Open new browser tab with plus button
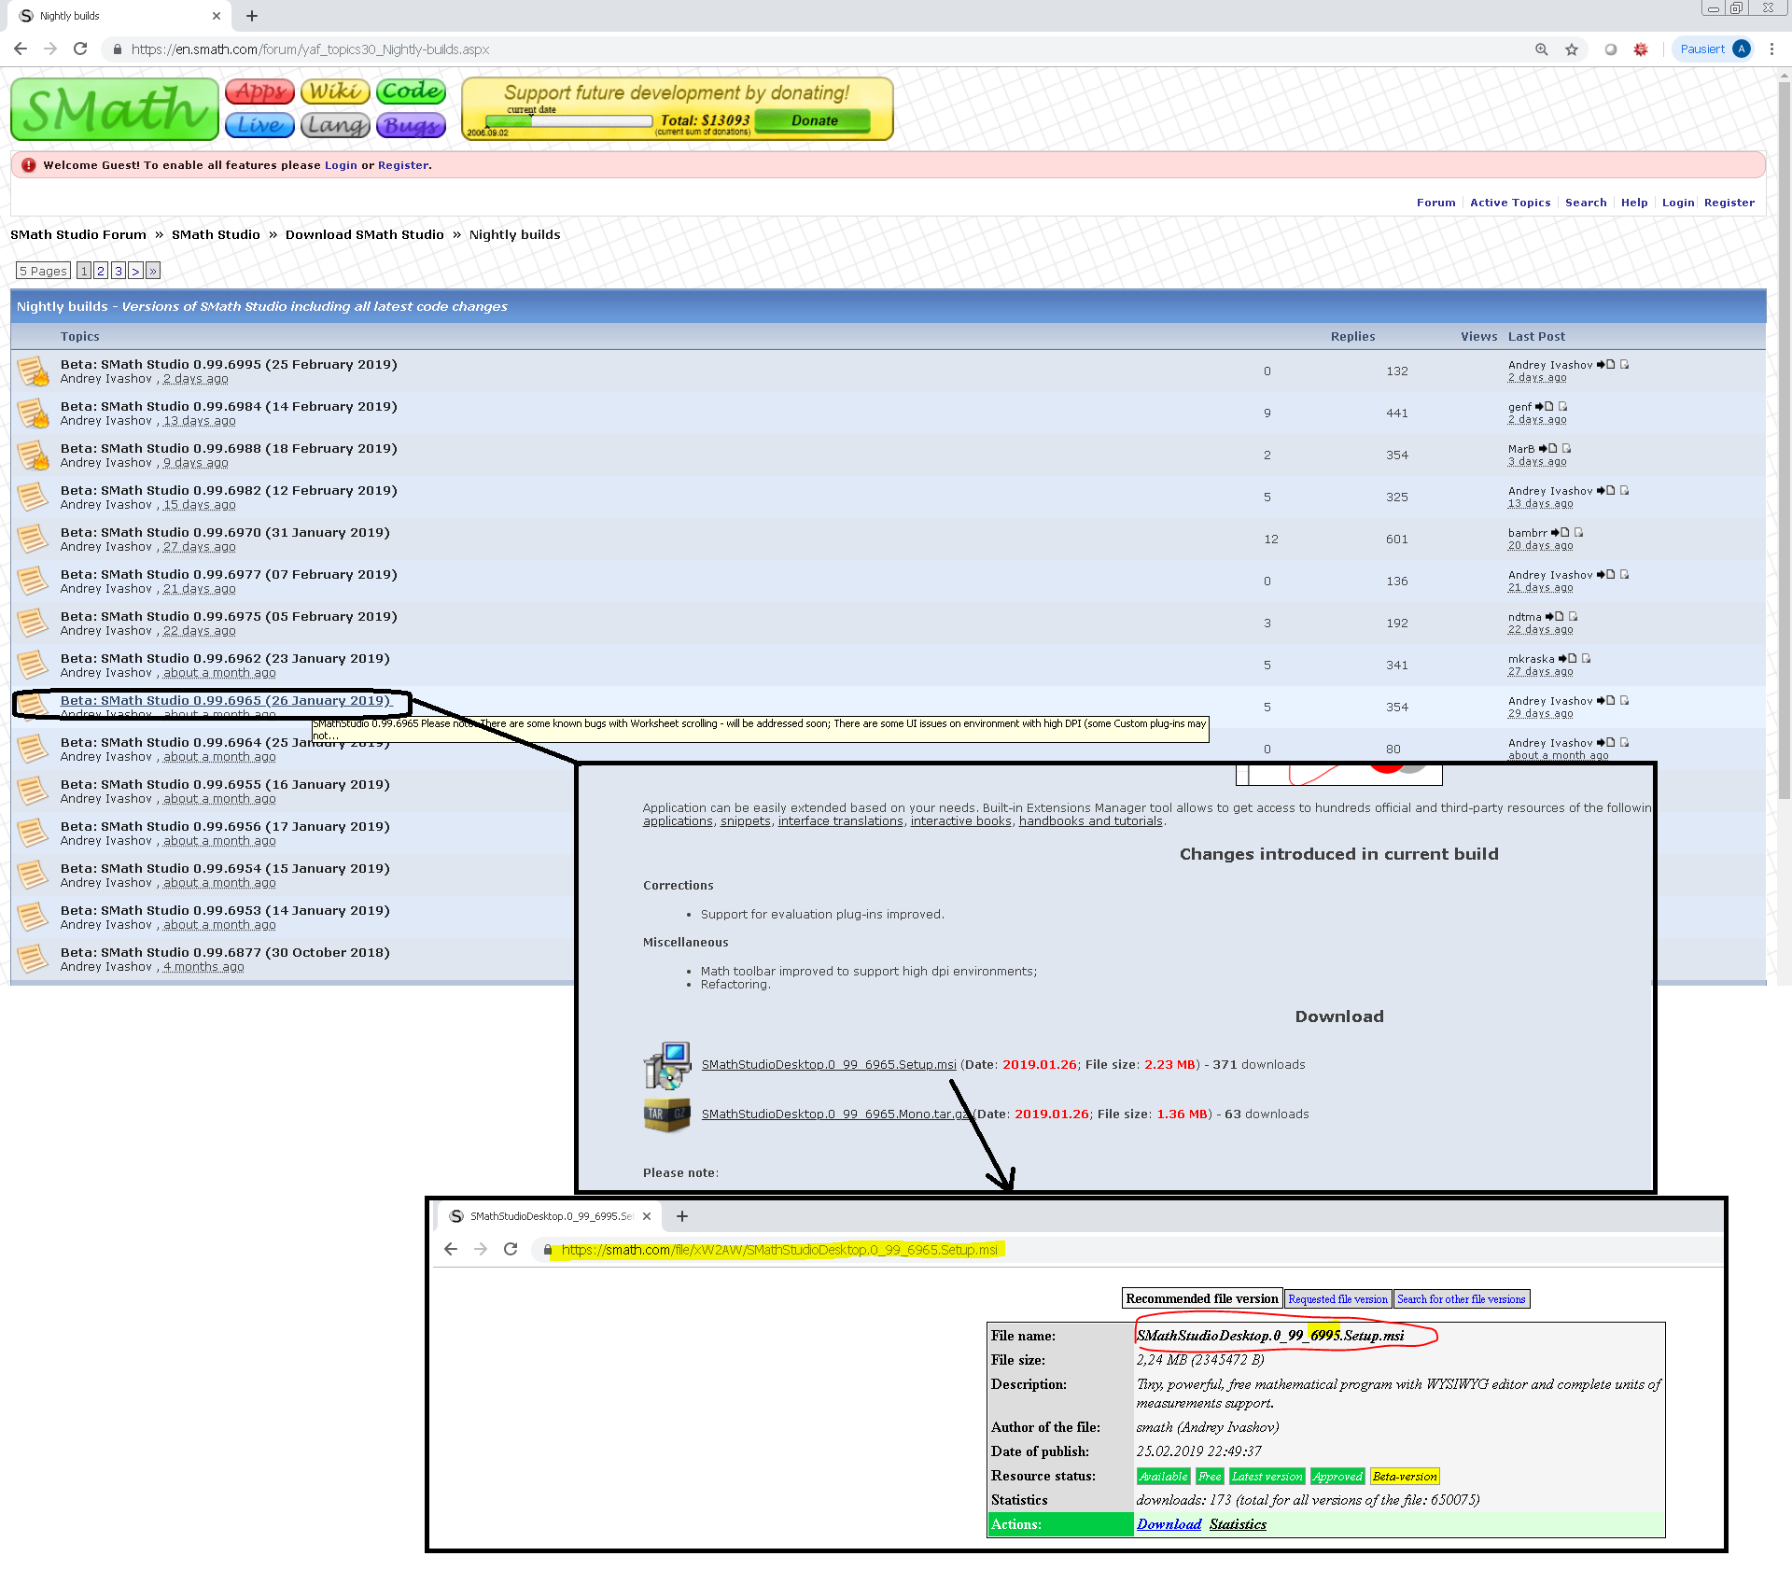 click(252, 16)
